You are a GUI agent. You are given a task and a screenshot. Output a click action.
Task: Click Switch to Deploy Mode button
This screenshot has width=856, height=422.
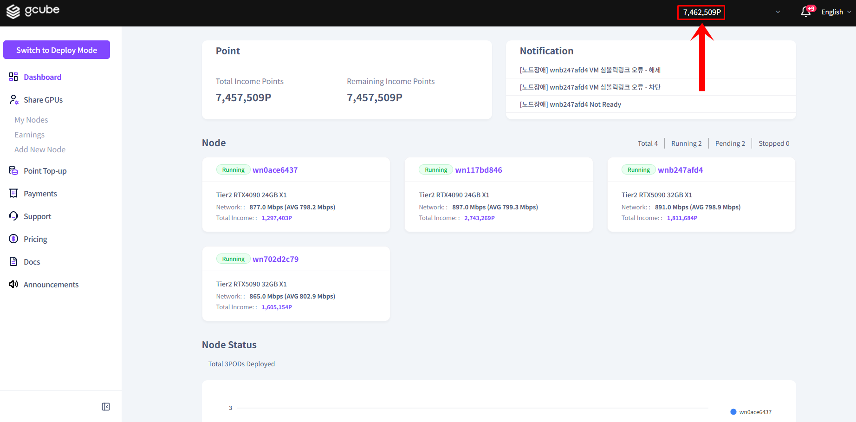(x=57, y=50)
